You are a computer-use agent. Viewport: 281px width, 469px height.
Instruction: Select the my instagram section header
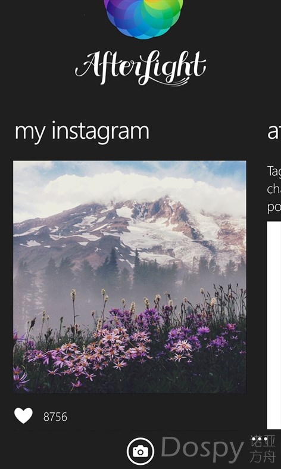pos(82,132)
